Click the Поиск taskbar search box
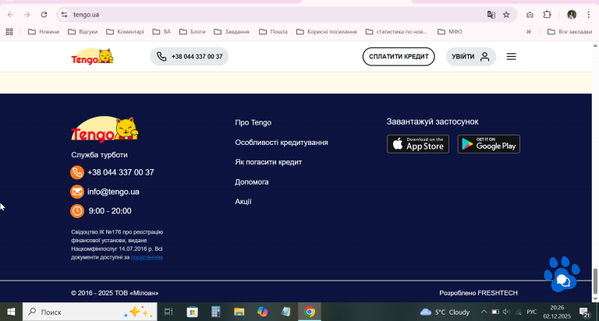 tap(90, 312)
